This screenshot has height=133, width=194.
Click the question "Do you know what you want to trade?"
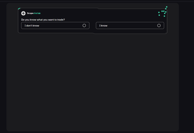tap(43, 20)
